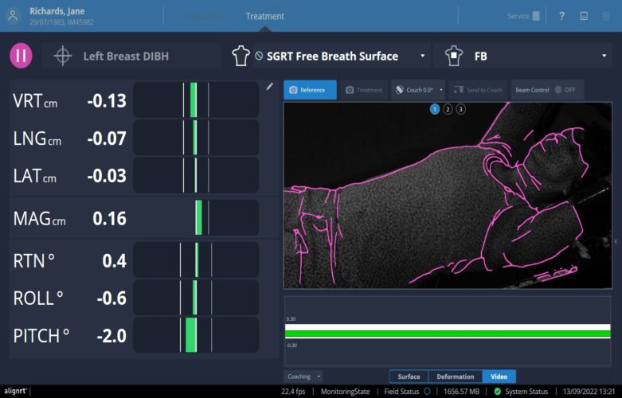Click the green System Status check icon
Viewport: 622px width, 398px height.
tap(497, 392)
